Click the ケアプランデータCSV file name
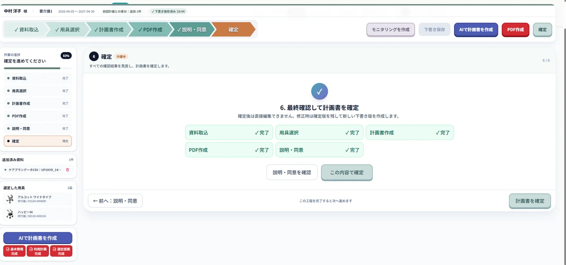This screenshot has width=566, height=265. click(35, 170)
